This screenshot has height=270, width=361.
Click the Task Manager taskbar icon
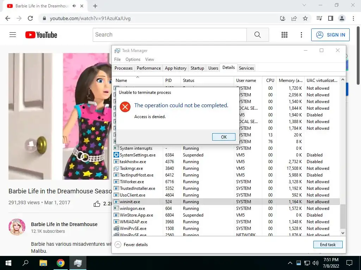point(78,263)
